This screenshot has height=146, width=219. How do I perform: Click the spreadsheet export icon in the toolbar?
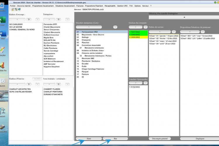[x=16, y=10]
